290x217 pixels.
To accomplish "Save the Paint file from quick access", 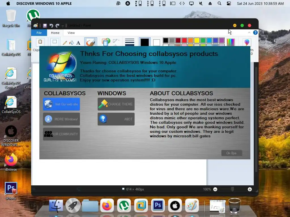I will (x=45, y=25).
